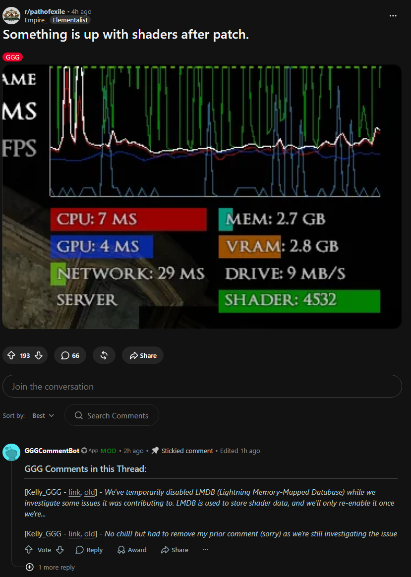Open the Sort by Best dropdown
This screenshot has height=577, width=411.
coord(43,415)
